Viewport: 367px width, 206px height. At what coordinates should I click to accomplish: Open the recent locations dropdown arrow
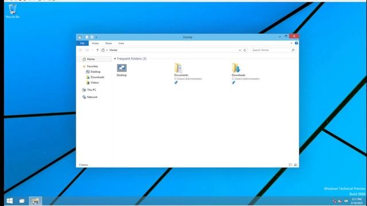92,50
